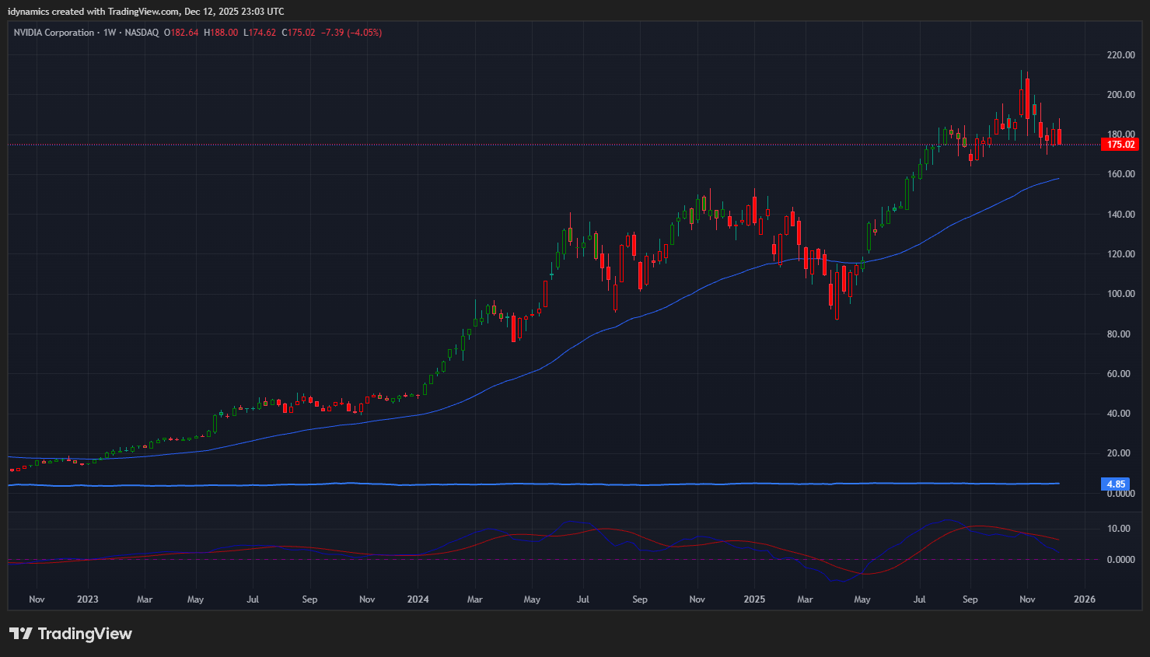Image resolution: width=1150 pixels, height=657 pixels.
Task: Click the open price value O182.64
Action: click(x=181, y=33)
